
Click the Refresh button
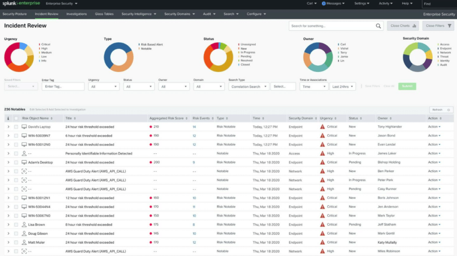(x=441, y=110)
